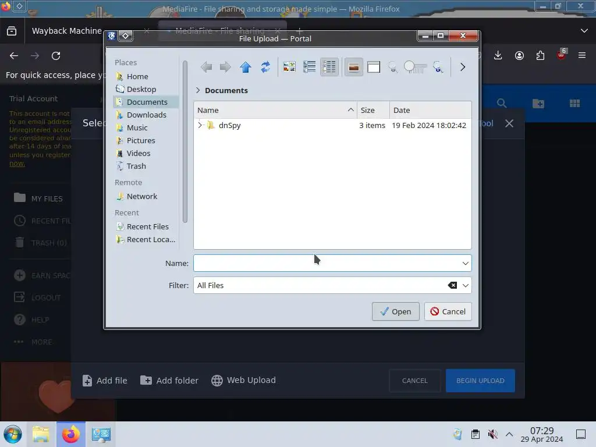Open Recent Files in Places panel
596x447 pixels.
click(x=146, y=226)
